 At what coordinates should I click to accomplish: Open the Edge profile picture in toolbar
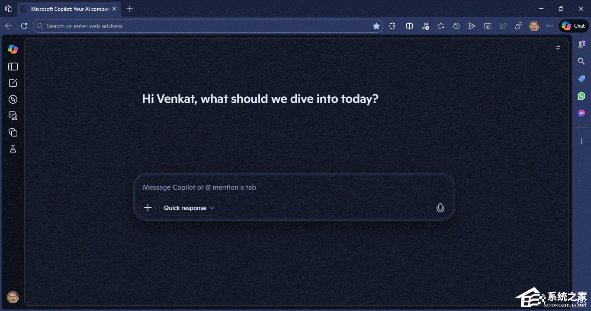pyautogui.click(x=534, y=26)
